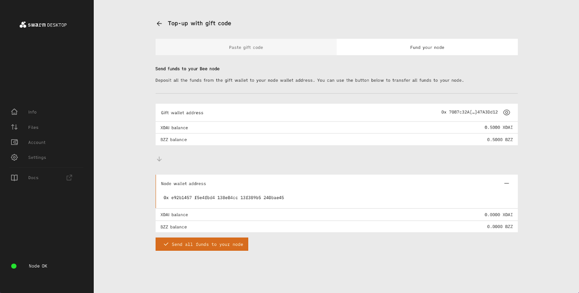The height and width of the screenshot is (293, 579).
Task: Reveal full gift wallet address with eye icon
Action: [507, 112]
